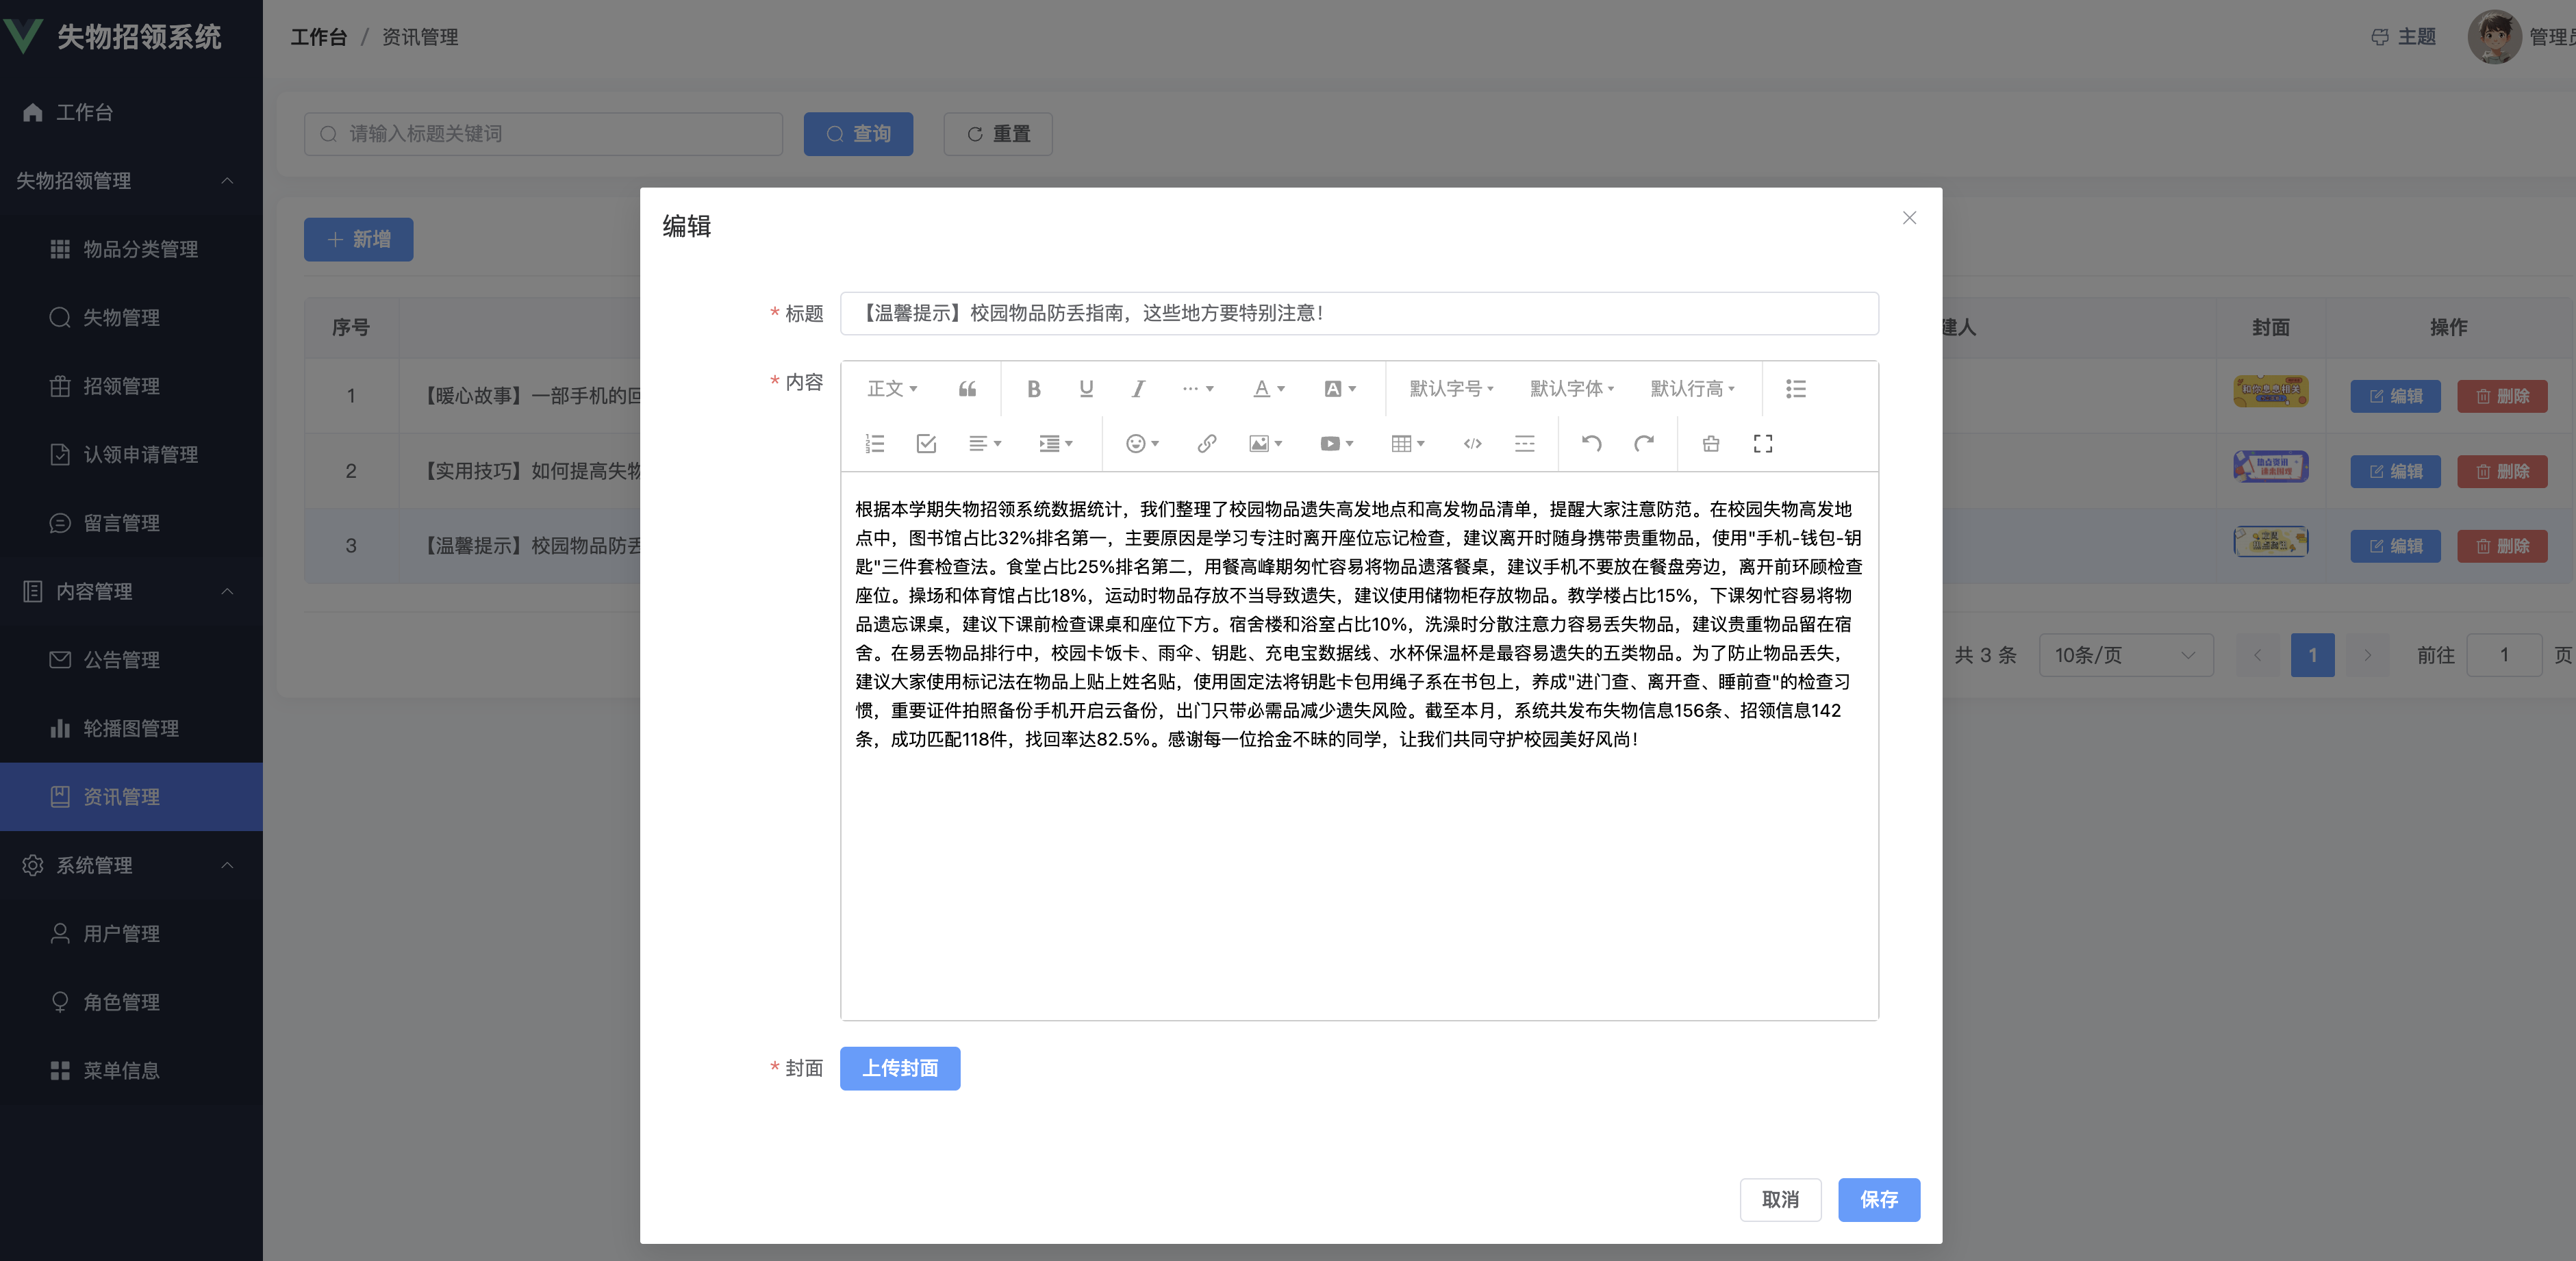The height and width of the screenshot is (1261, 2576).
Task: Open the 默认字体 font family dropdown
Action: (1571, 389)
